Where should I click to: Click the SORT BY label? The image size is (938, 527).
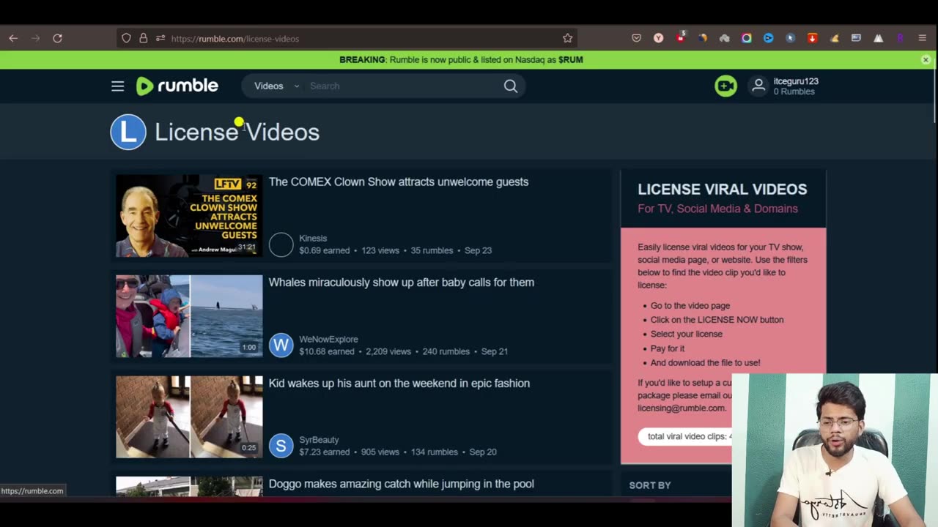point(650,485)
